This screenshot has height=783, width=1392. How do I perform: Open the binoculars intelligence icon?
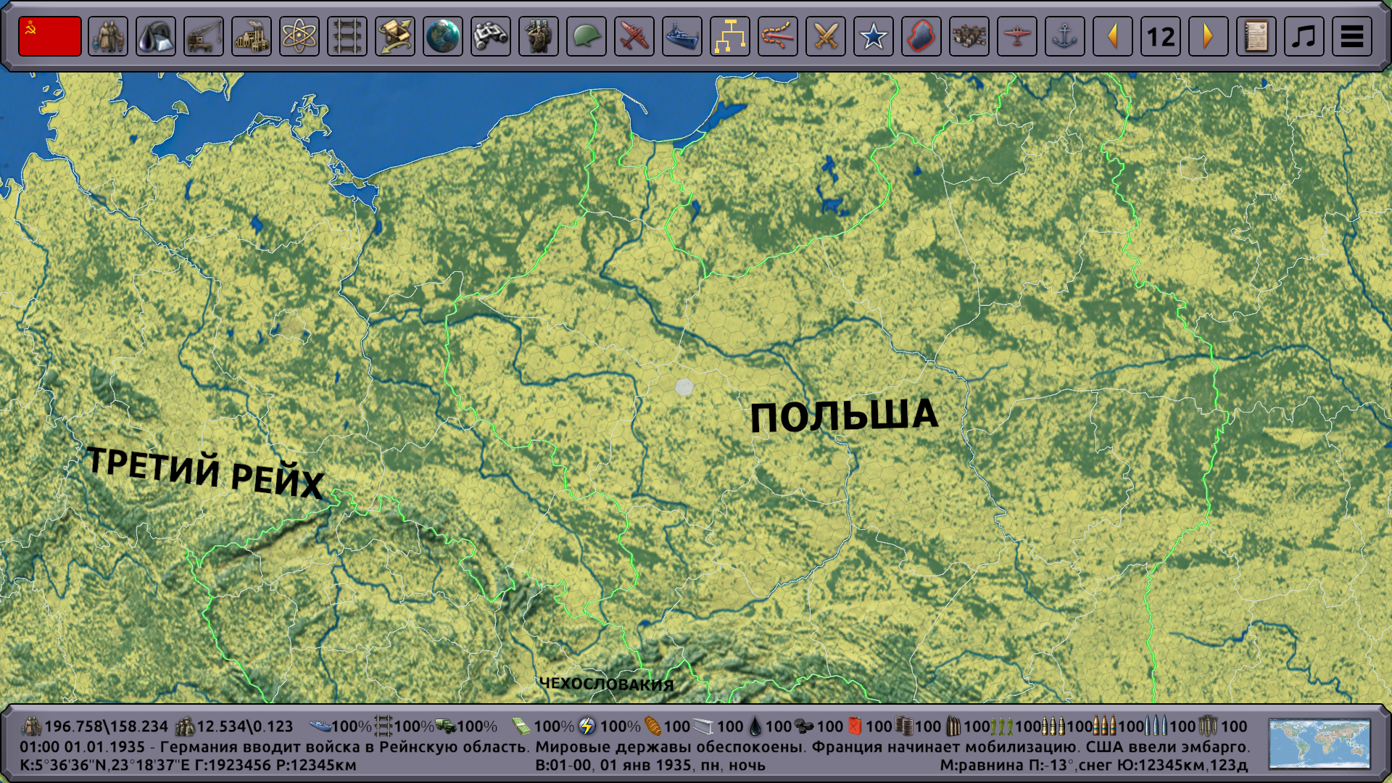[x=491, y=36]
